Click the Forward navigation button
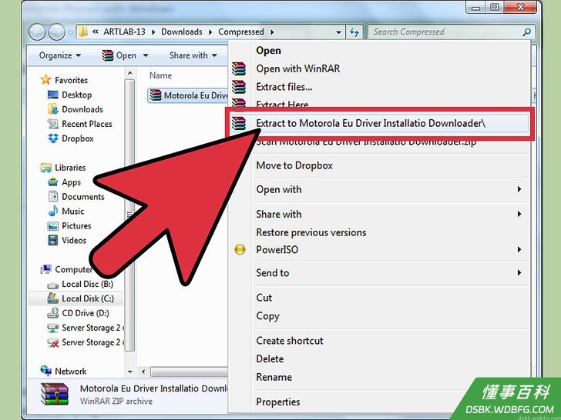The width and height of the screenshot is (561, 420). coord(56,32)
